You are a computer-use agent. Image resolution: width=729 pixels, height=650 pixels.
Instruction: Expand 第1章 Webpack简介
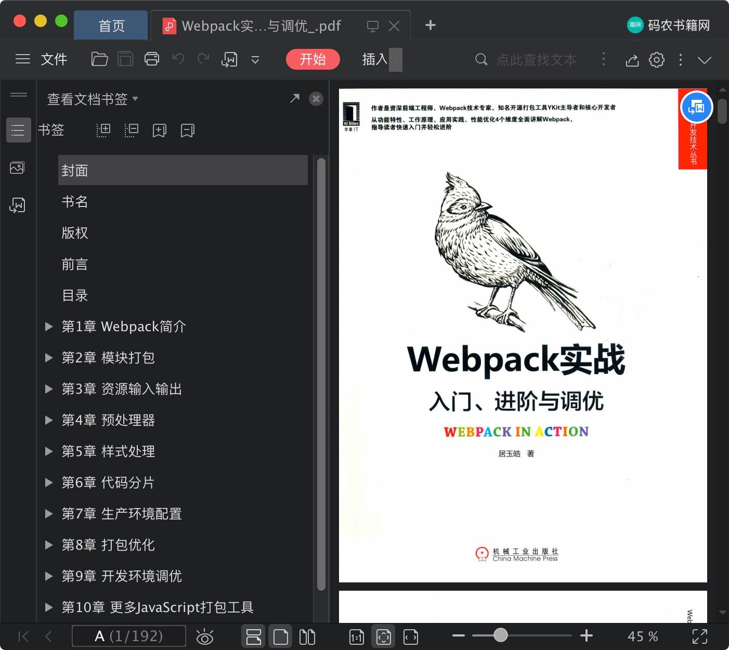49,327
